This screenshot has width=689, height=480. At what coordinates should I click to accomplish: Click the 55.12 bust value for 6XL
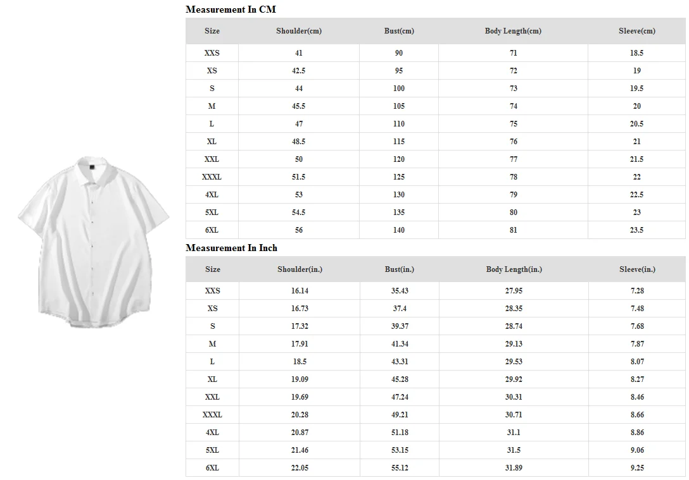point(400,468)
